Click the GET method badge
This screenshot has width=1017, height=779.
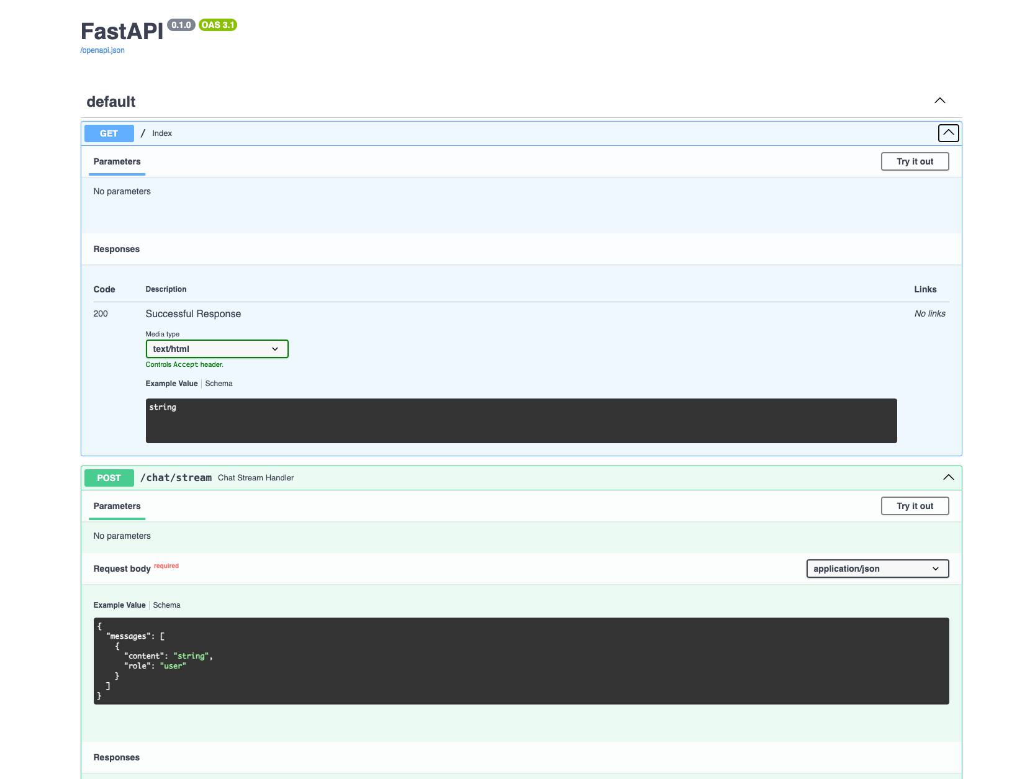109,133
